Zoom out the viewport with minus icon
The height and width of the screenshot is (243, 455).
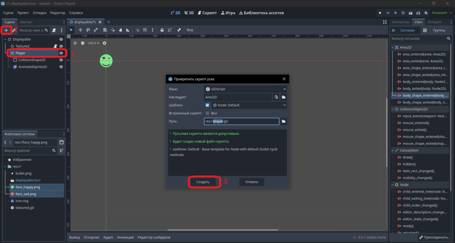[83, 43]
